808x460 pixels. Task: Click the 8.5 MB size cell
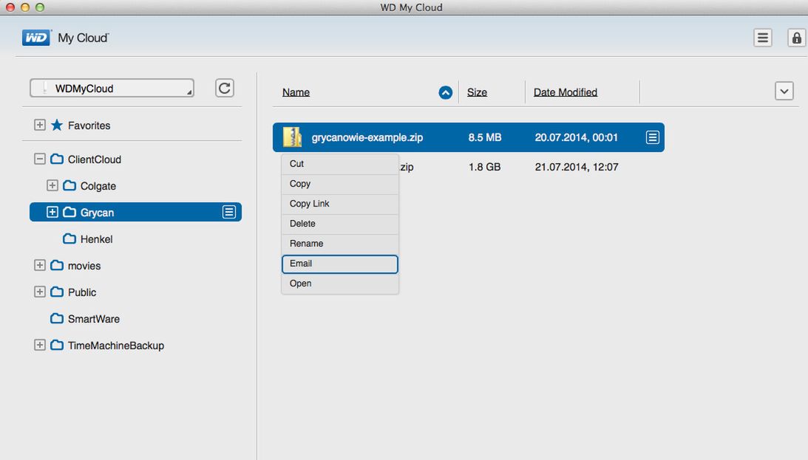(x=485, y=137)
